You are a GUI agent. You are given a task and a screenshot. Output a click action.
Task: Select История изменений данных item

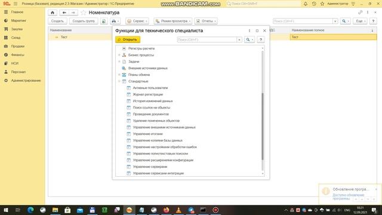click(x=153, y=101)
